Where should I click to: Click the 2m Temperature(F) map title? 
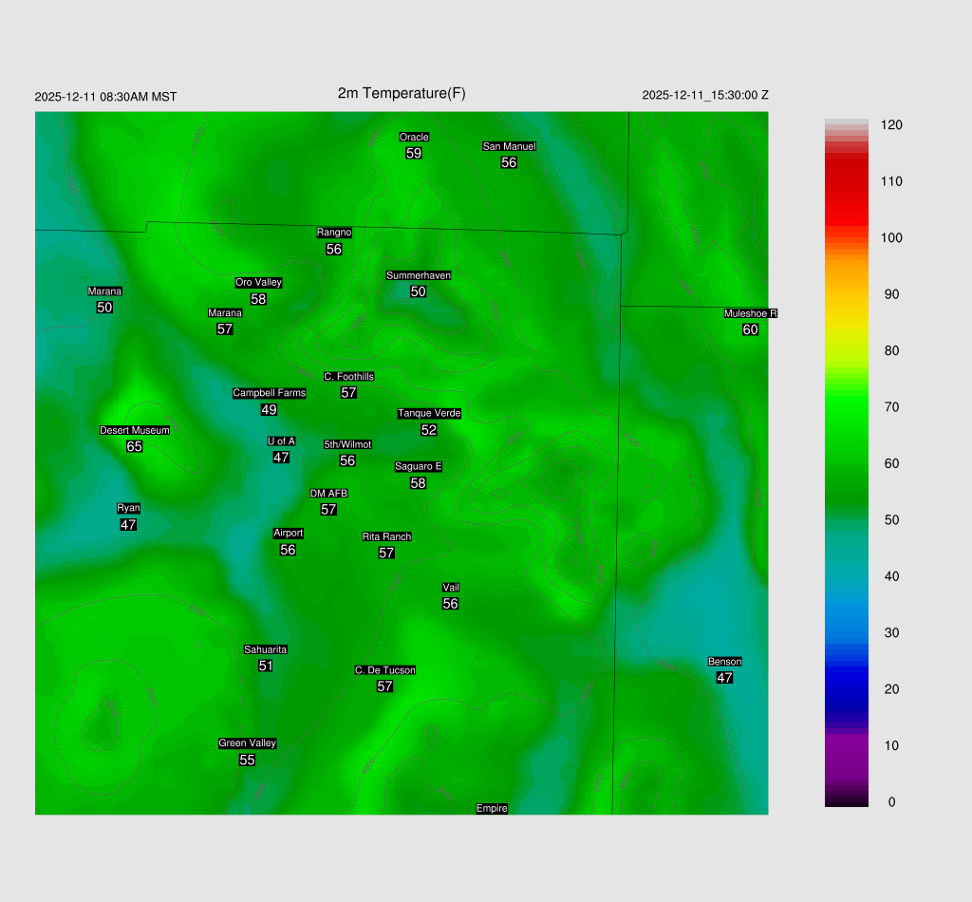click(402, 93)
